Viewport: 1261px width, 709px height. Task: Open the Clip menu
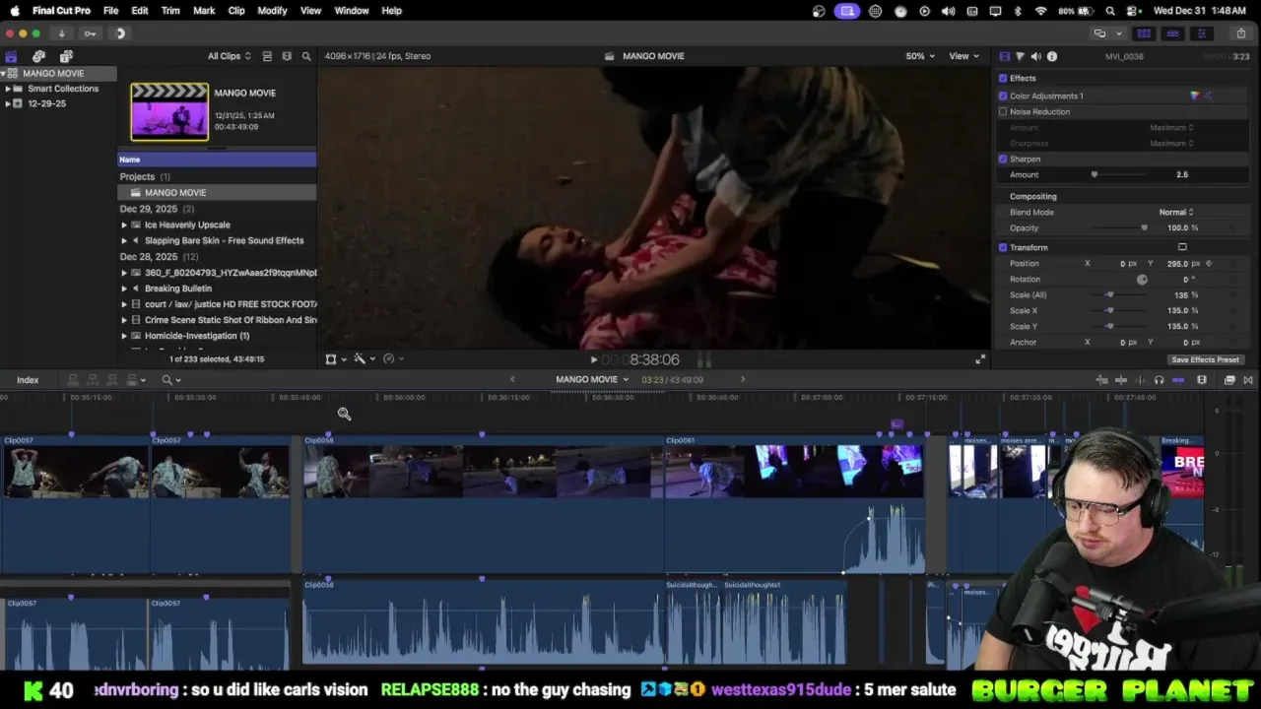pos(236,11)
